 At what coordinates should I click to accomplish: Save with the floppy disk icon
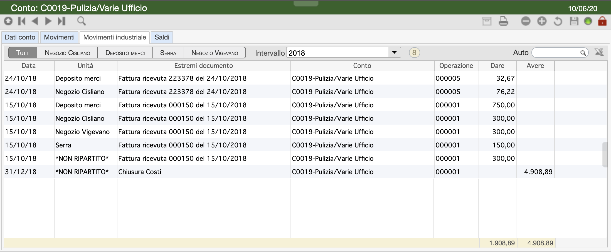point(574,21)
